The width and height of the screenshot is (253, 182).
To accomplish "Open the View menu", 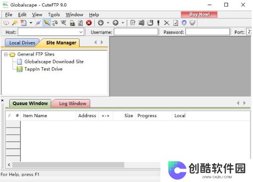I will tap(37, 15).
